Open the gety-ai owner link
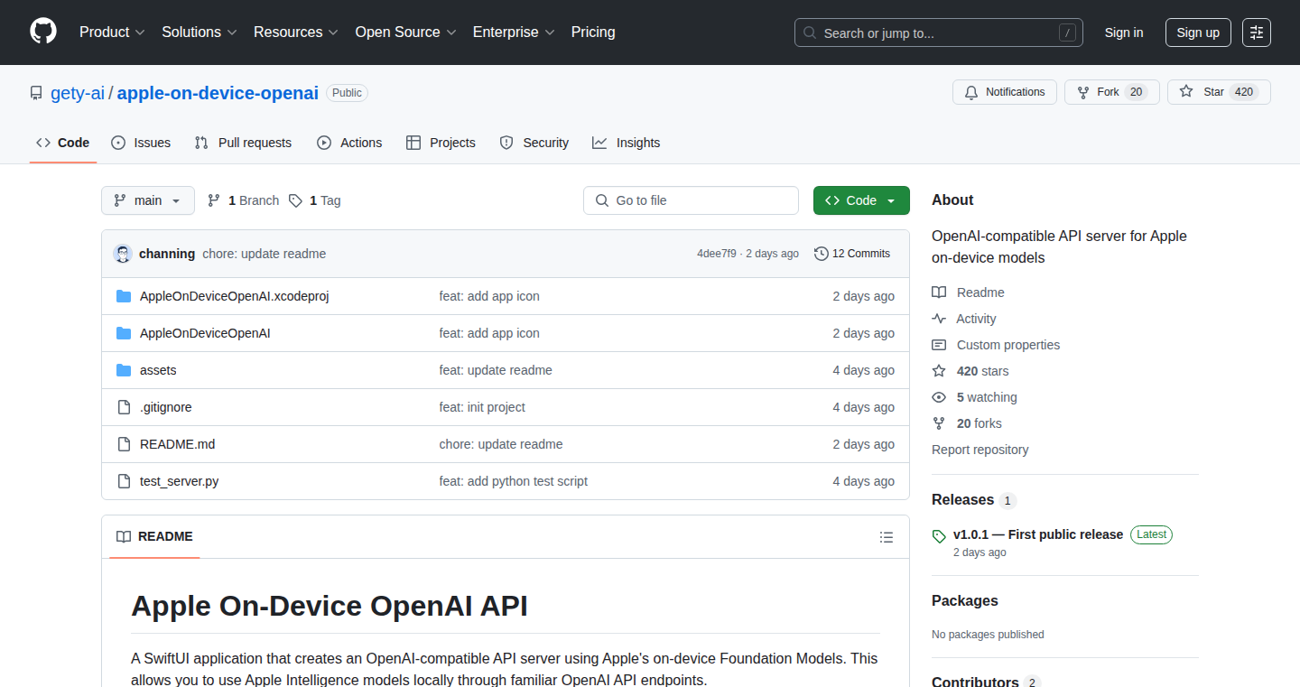Image resolution: width=1300 pixels, height=687 pixels. [x=78, y=93]
